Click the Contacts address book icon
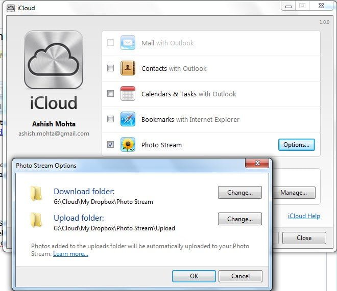This screenshot has width=337, height=291. click(x=128, y=68)
